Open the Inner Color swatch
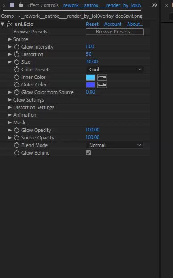This screenshot has width=173, height=278. pyautogui.click(x=91, y=78)
